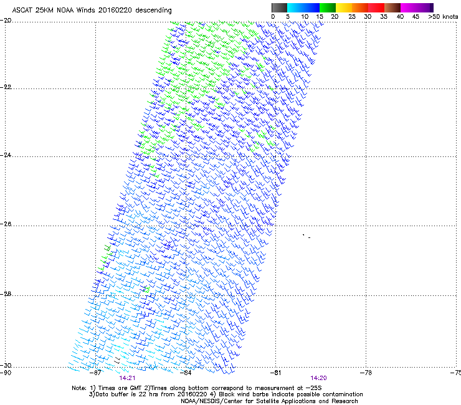Click the latitude label -30
Viewport: 461px width, 405px height.
pos(6,366)
